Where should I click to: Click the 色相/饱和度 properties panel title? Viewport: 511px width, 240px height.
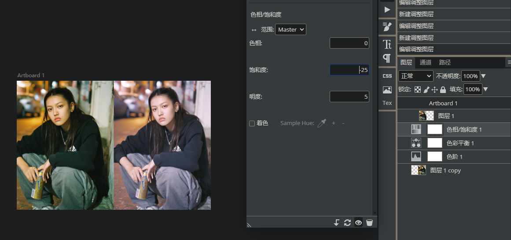coord(266,14)
